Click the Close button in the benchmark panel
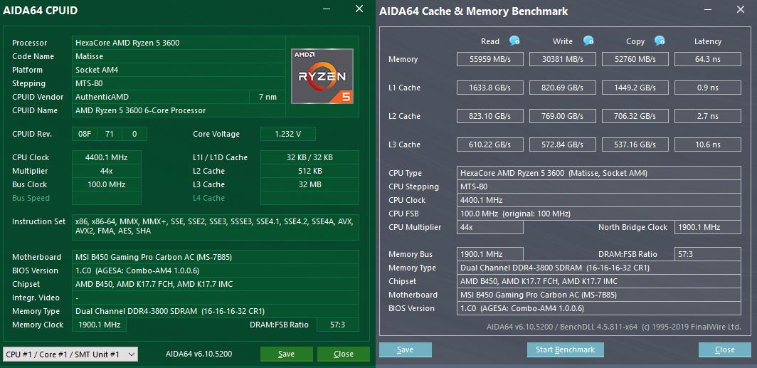 724,349
